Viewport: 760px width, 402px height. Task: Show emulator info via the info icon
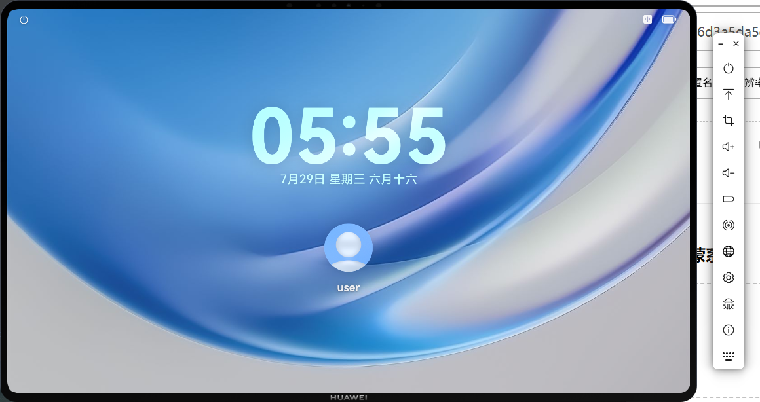coord(729,330)
